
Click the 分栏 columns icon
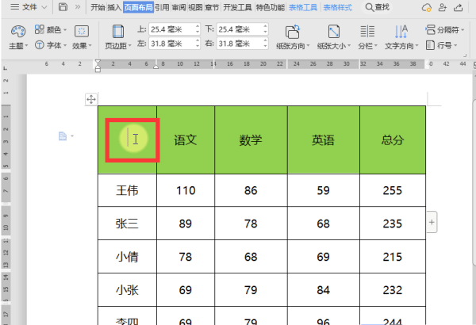367,32
